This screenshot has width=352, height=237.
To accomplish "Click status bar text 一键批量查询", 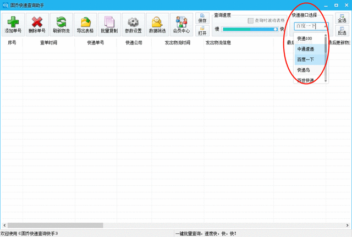I will click(189, 234).
